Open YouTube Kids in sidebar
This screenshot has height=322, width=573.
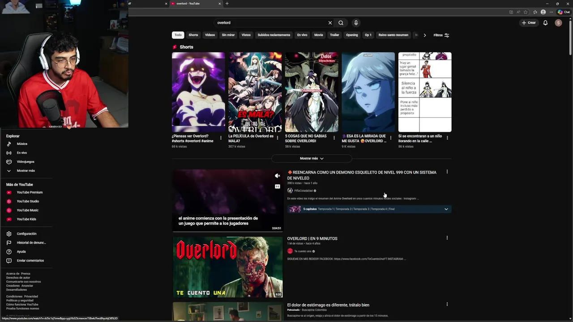26,219
